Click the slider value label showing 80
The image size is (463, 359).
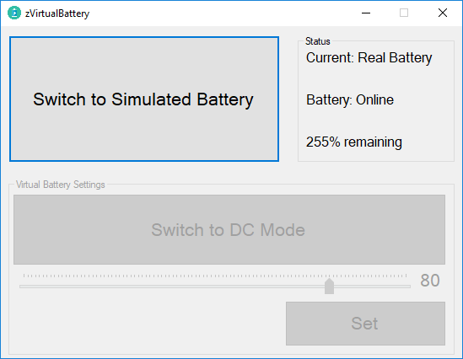pos(430,281)
